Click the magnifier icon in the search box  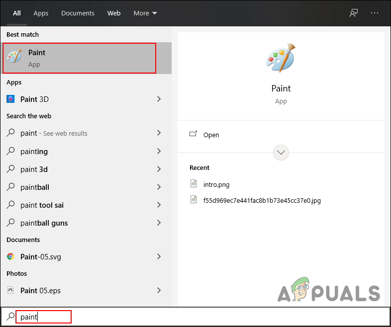[10, 316]
